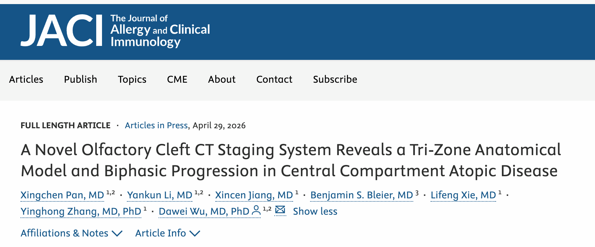Click the JACI journal logo
The width and height of the screenshot is (595, 247).
pos(115,31)
